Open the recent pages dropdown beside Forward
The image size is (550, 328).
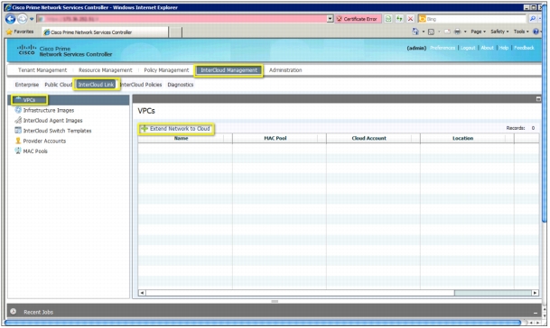tap(32, 19)
